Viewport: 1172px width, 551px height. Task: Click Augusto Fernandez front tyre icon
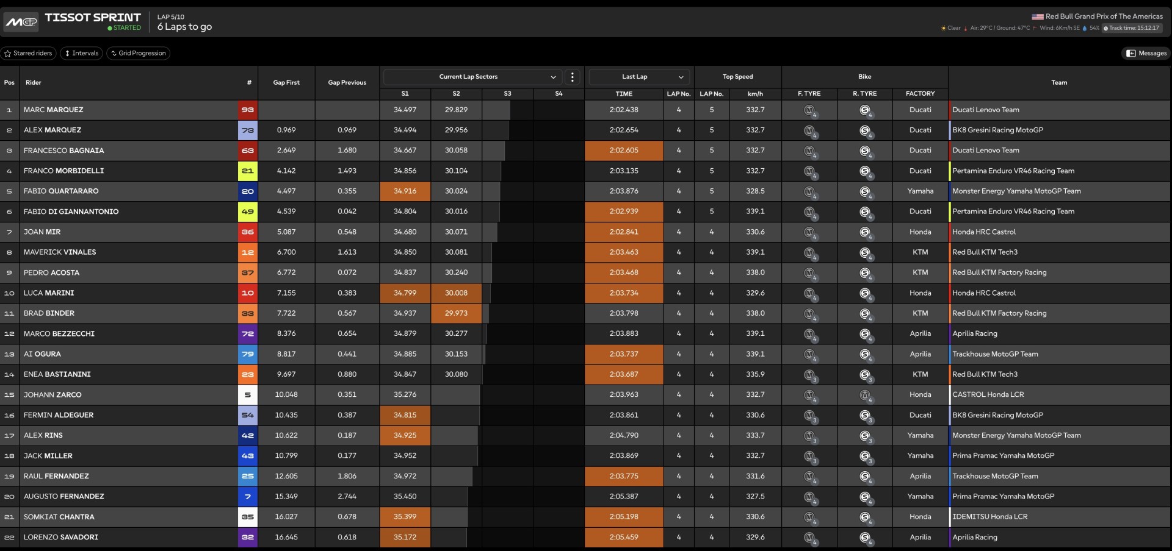click(x=810, y=497)
